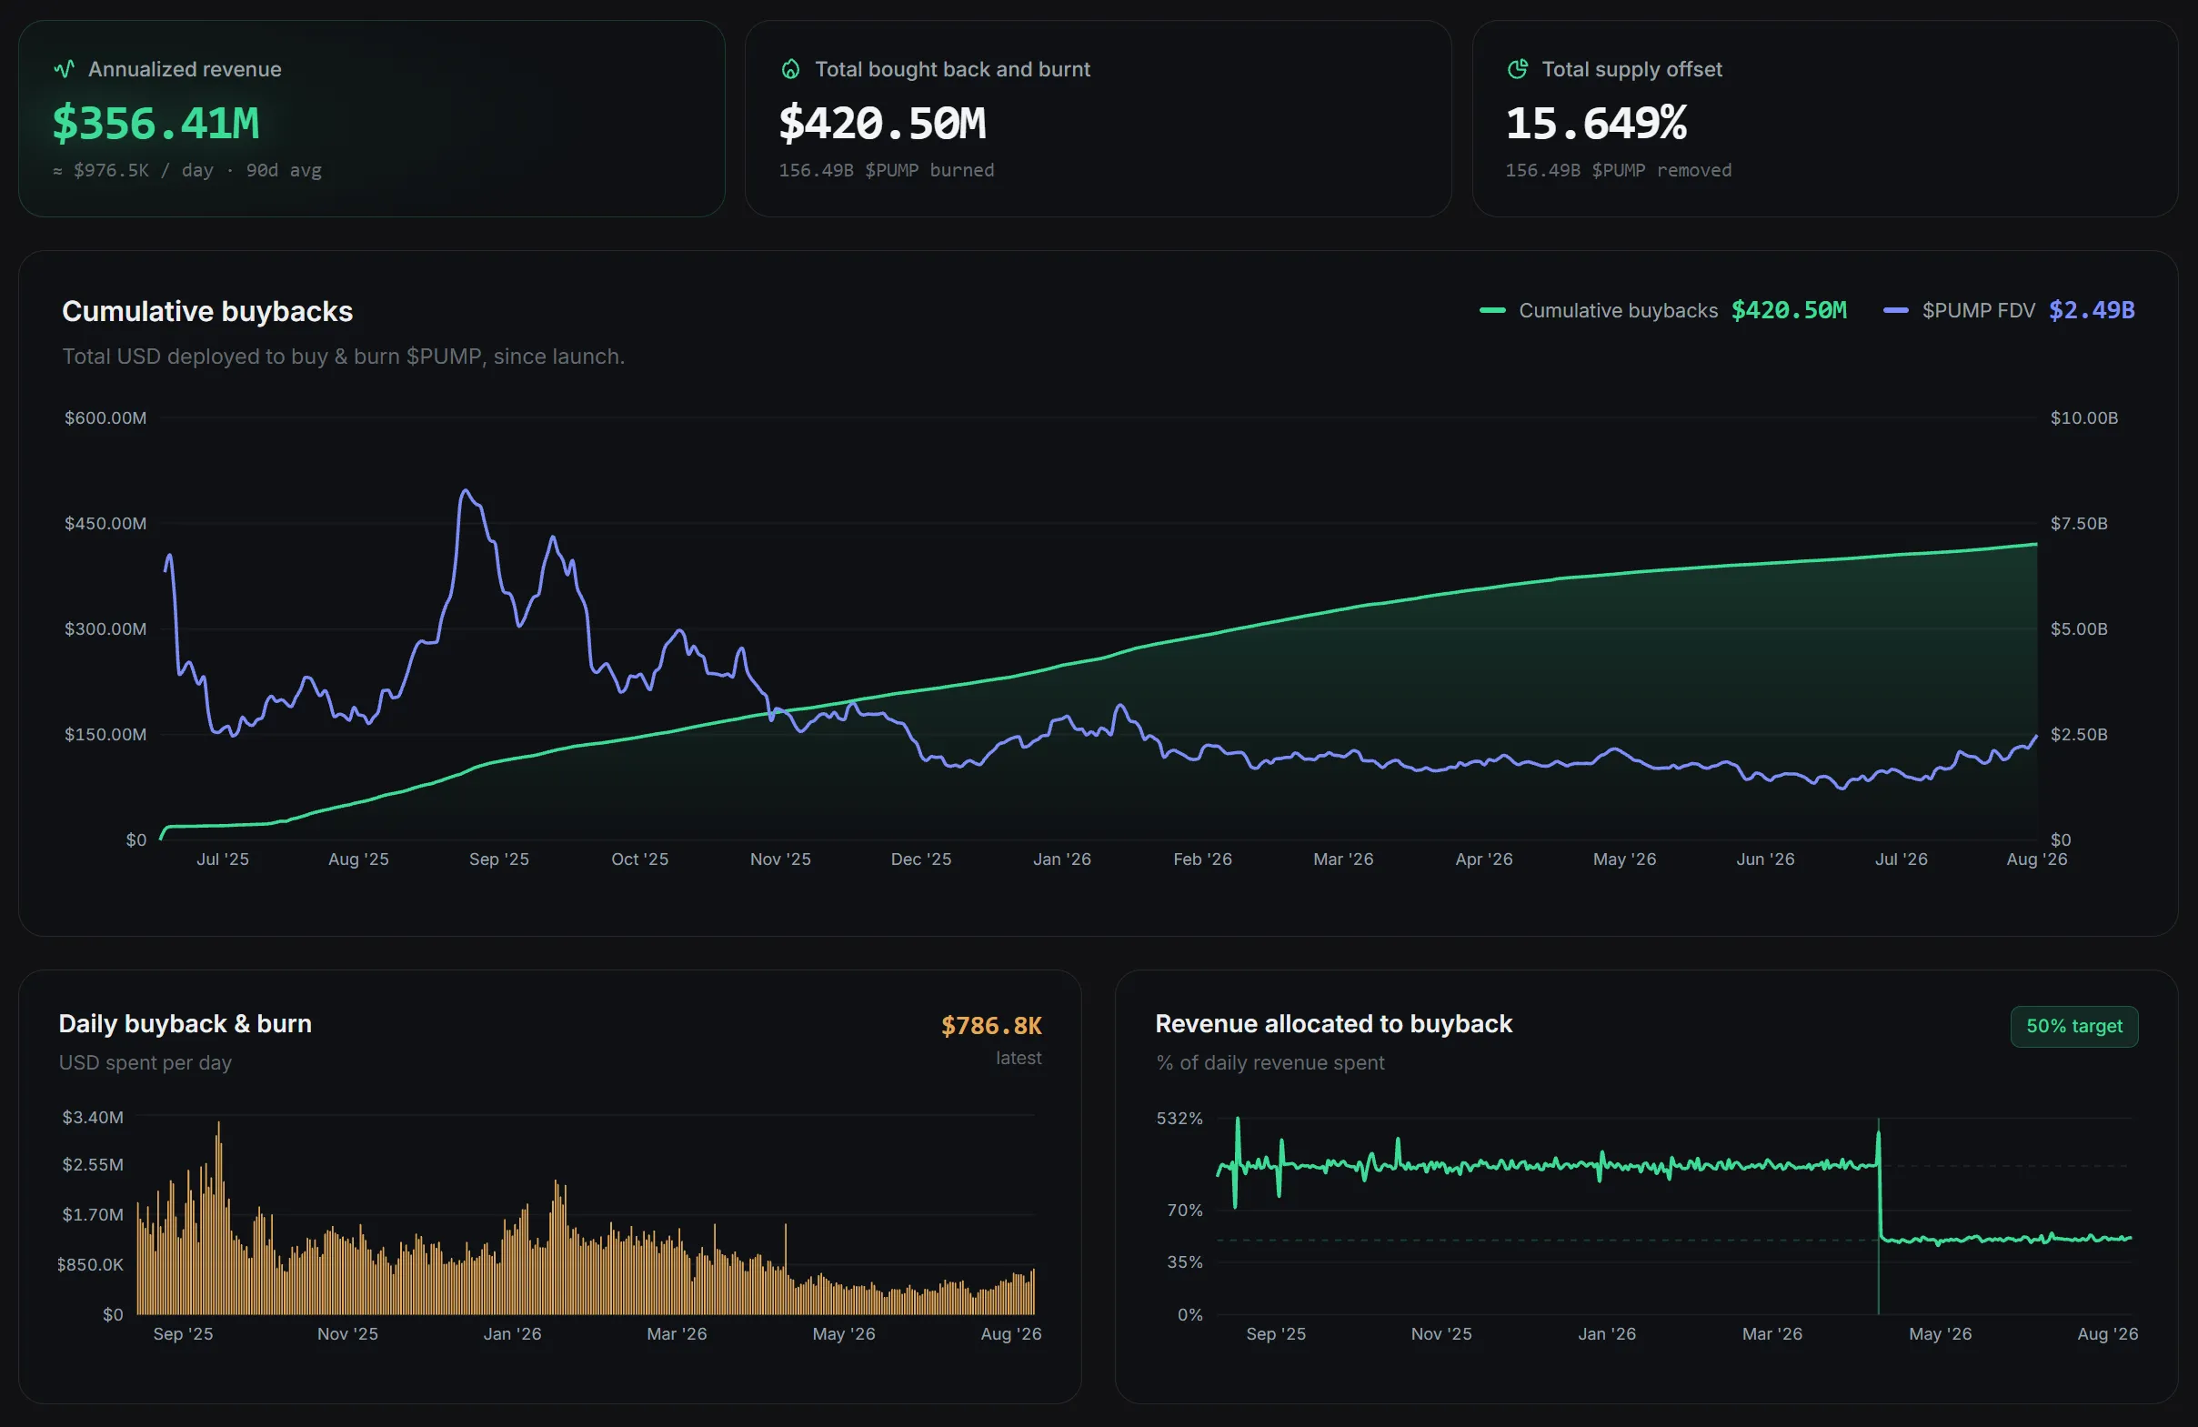Viewport: 2198px width, 1427px height.
Task: Click the purple $PUMP FDV legend swatch
Action: pyautogui.click(x=1896, y=311)
